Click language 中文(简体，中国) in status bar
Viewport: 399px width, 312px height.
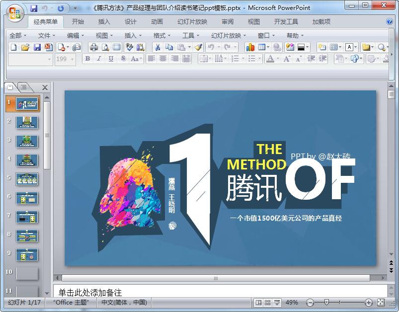(x=124, y=303)
